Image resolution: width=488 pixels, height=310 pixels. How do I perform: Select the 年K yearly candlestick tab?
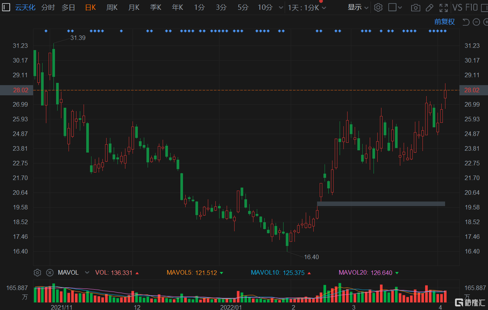177,7
